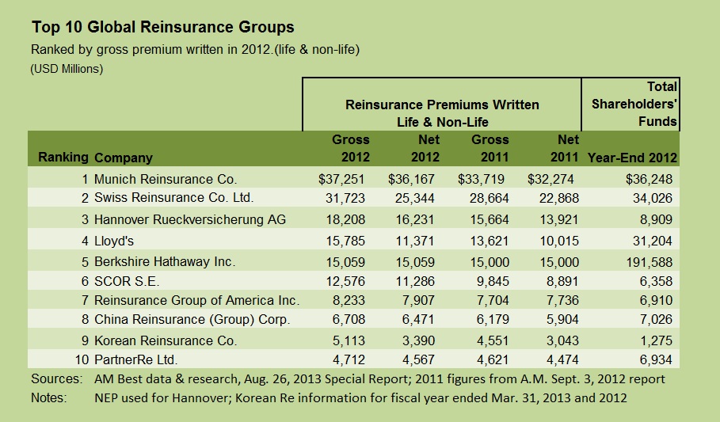Click Reinsurance Group of America Inc. cell

pos(196,300)
